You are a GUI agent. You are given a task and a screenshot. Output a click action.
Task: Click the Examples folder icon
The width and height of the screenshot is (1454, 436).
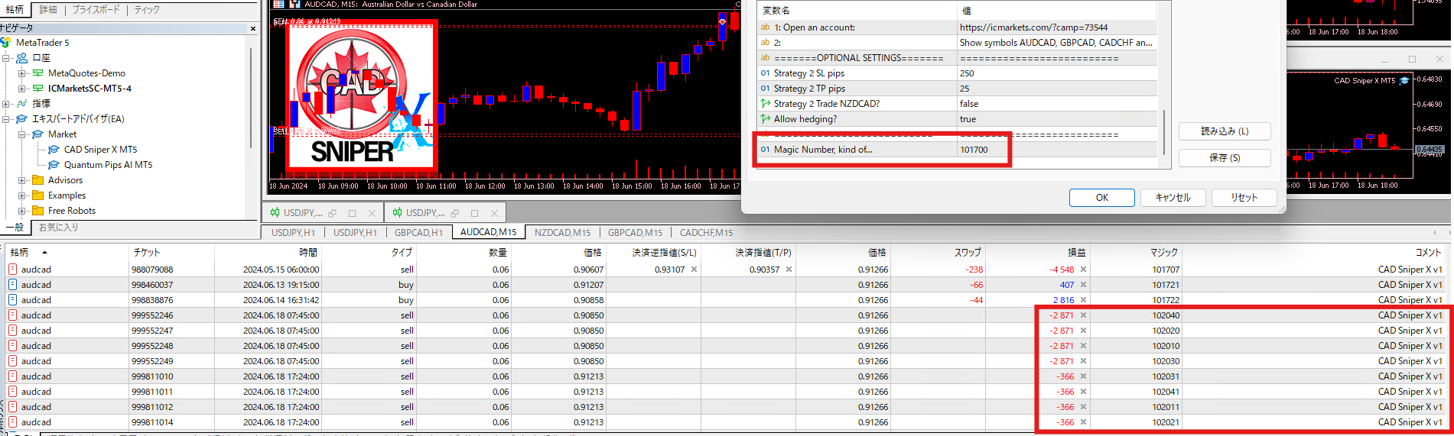[37, 195]
